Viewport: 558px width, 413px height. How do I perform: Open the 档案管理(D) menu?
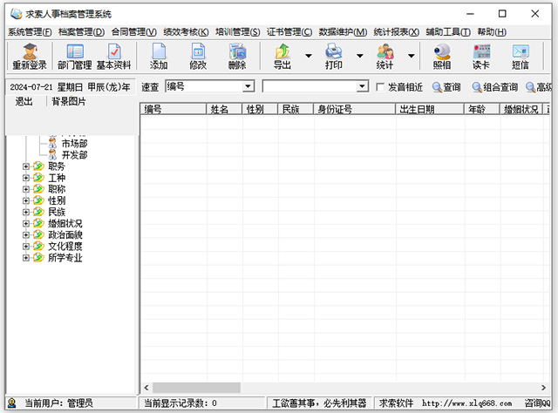(81, 32)
